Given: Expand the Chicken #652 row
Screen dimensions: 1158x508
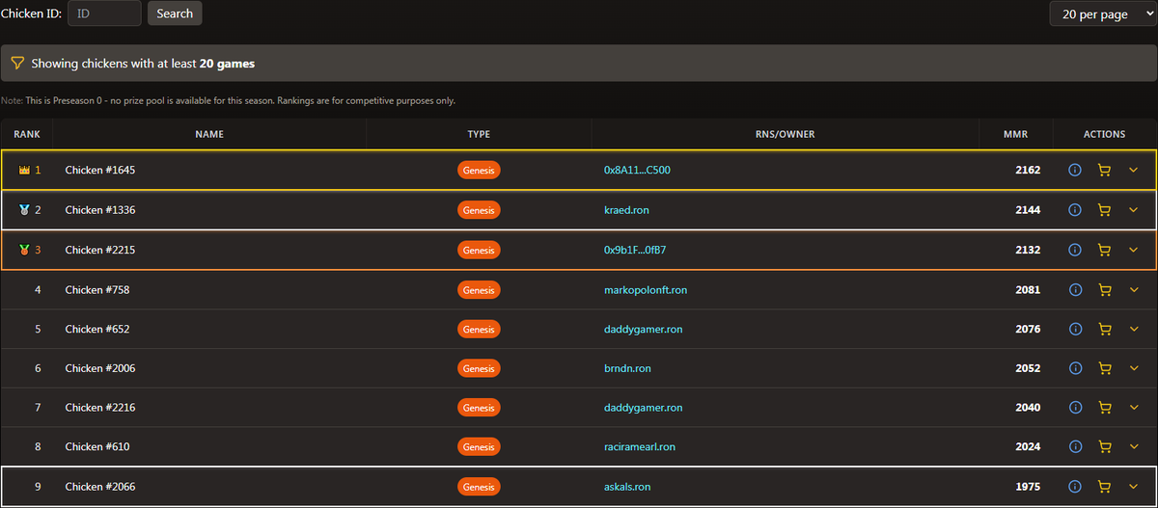Looking at the screenshot, I should [1134, 329].
